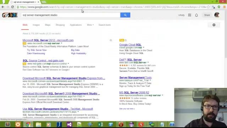This screenshot has width=227, height=128.
Task: Open the search settings gear
Action: 214,25
